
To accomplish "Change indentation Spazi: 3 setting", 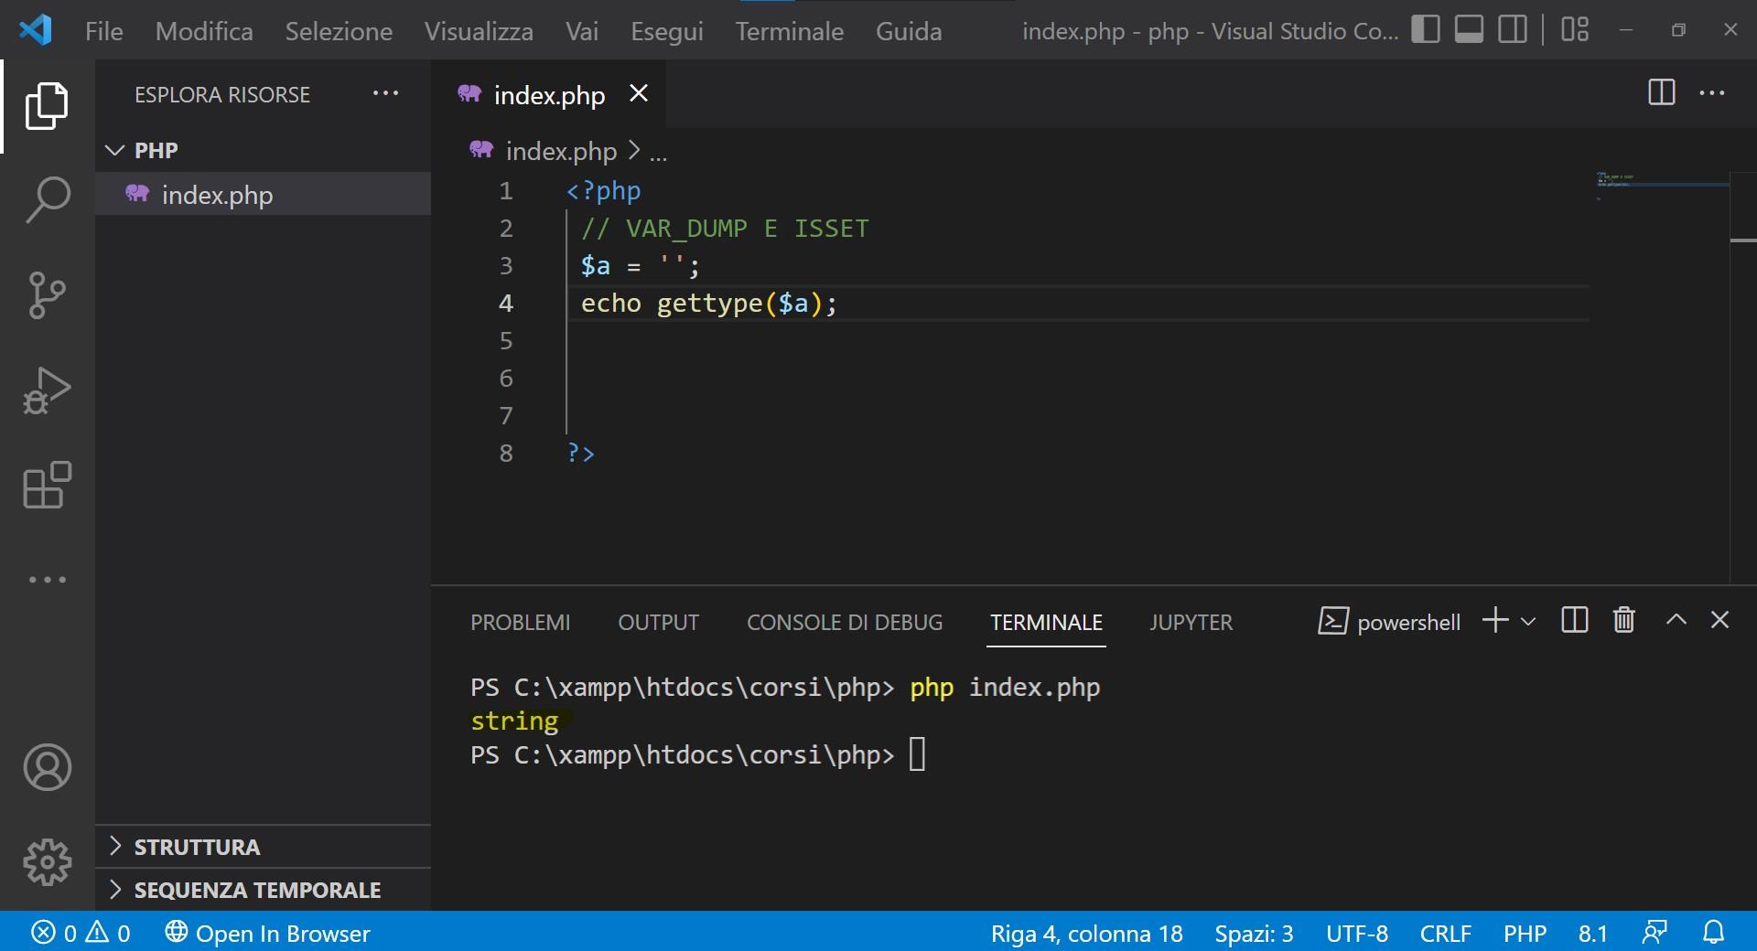I will tap(1254, 933).
